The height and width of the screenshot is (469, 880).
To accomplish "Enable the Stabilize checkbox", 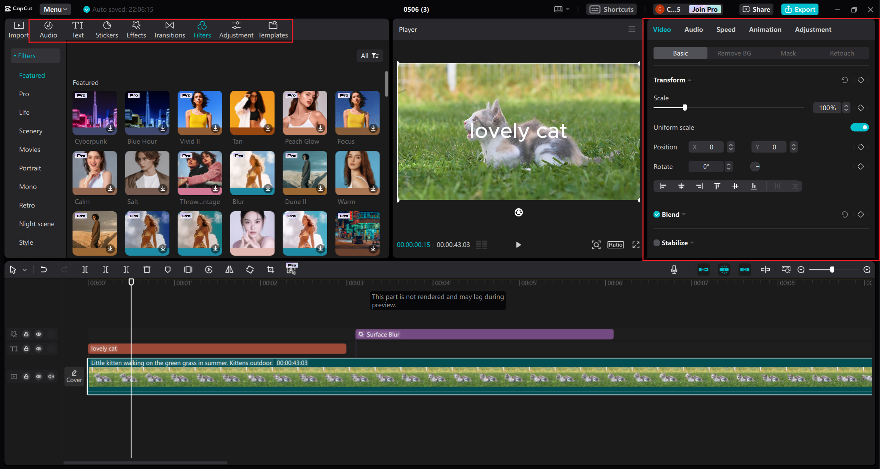I will 657,243.
